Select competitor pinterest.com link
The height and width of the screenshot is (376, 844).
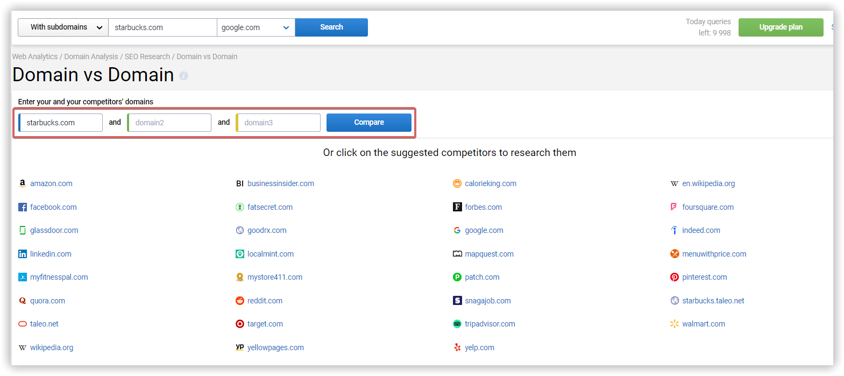705,277
